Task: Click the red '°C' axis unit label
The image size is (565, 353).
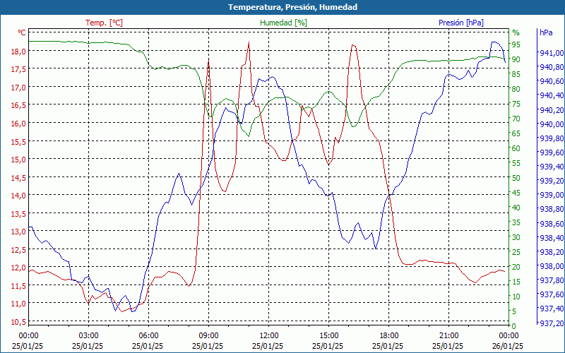Action: (x=22, y=32)
